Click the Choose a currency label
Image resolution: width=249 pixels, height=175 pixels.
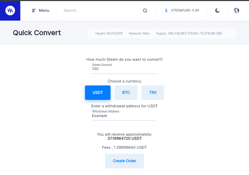pyautogui.click(x=124, y=81)
